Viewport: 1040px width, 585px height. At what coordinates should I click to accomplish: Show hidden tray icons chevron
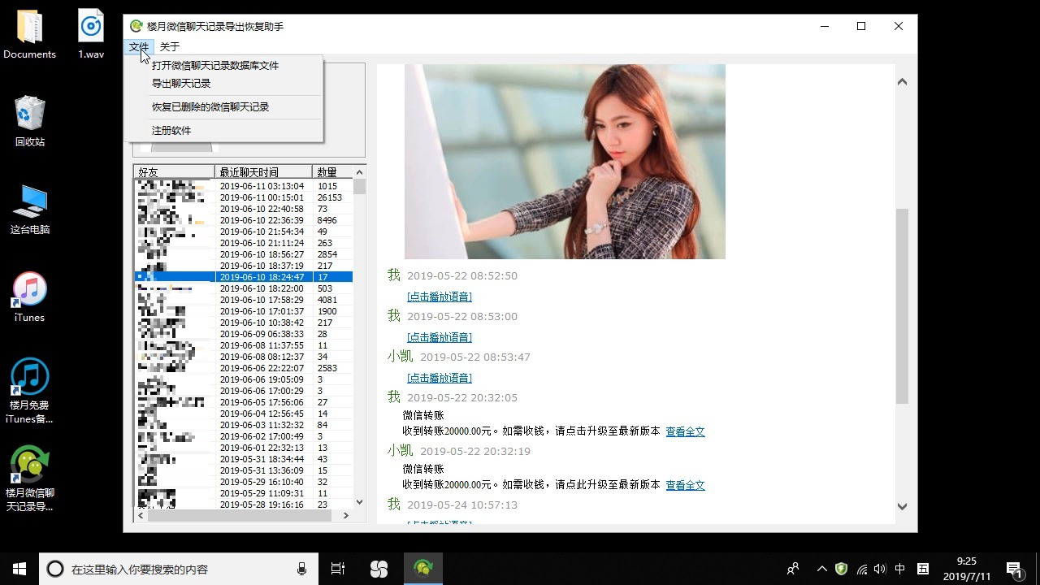click(821, 569)
